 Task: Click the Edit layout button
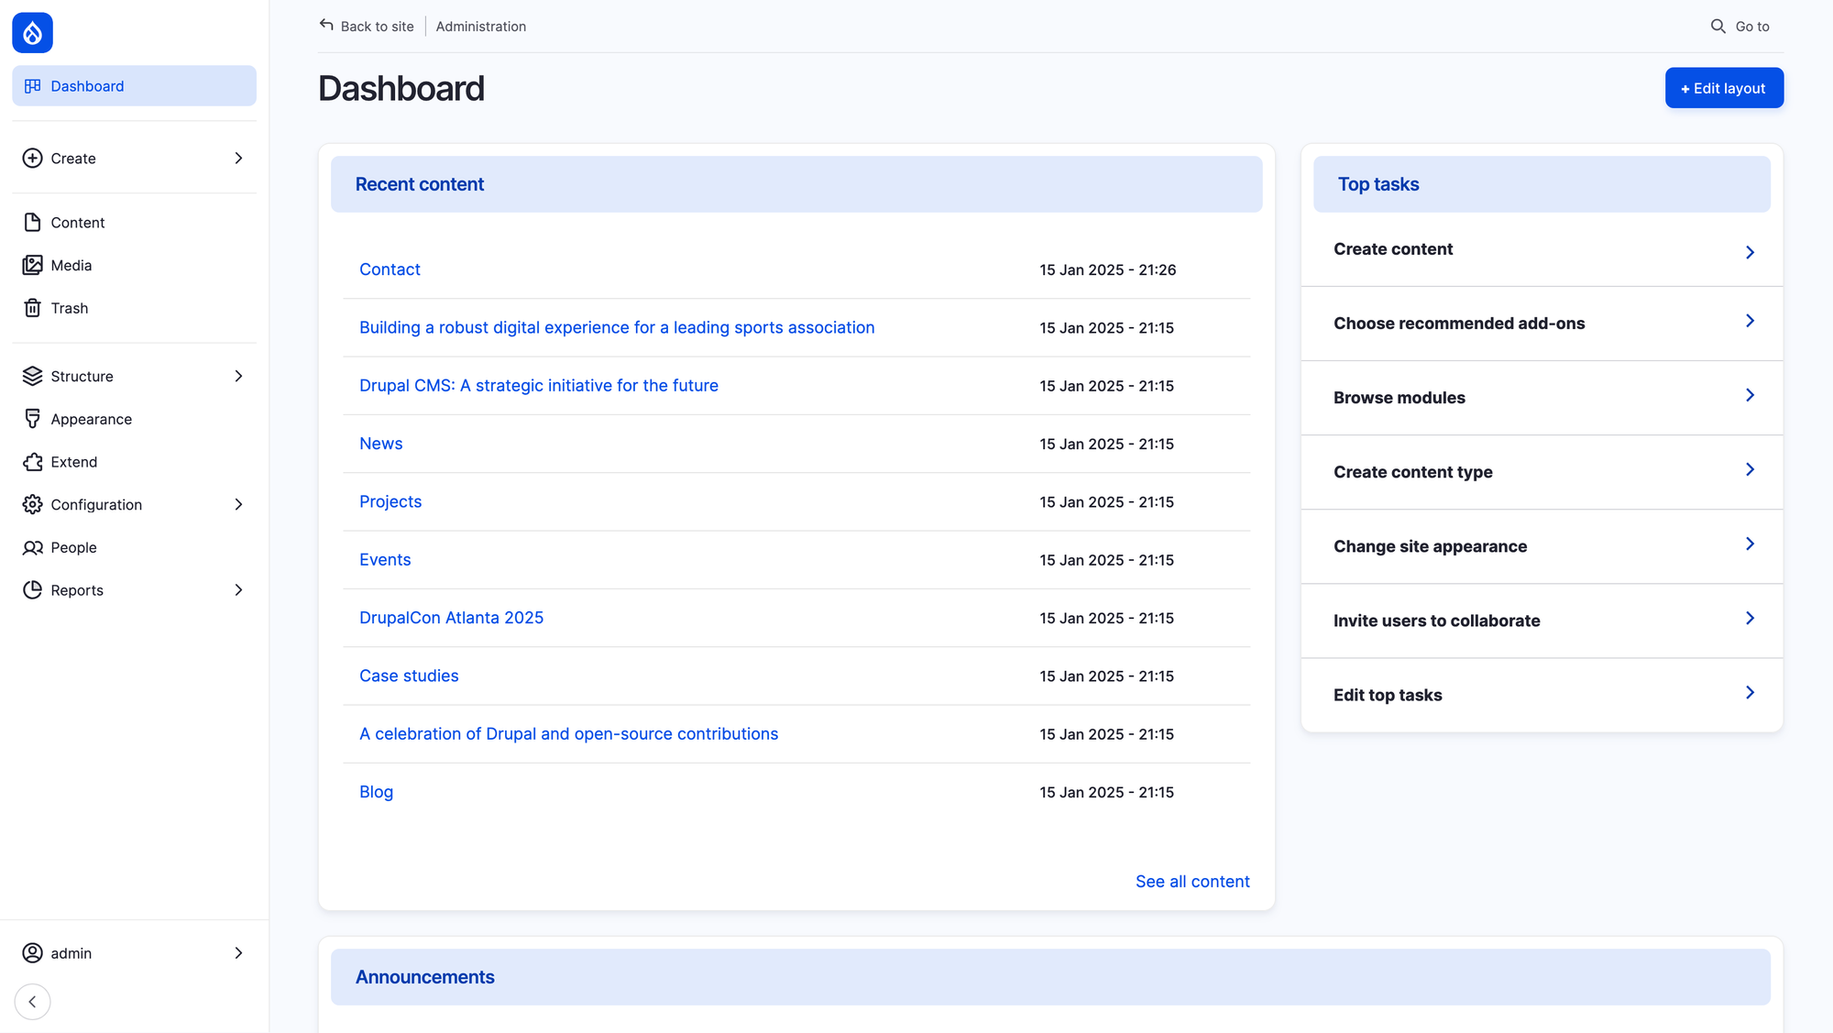1724,88
